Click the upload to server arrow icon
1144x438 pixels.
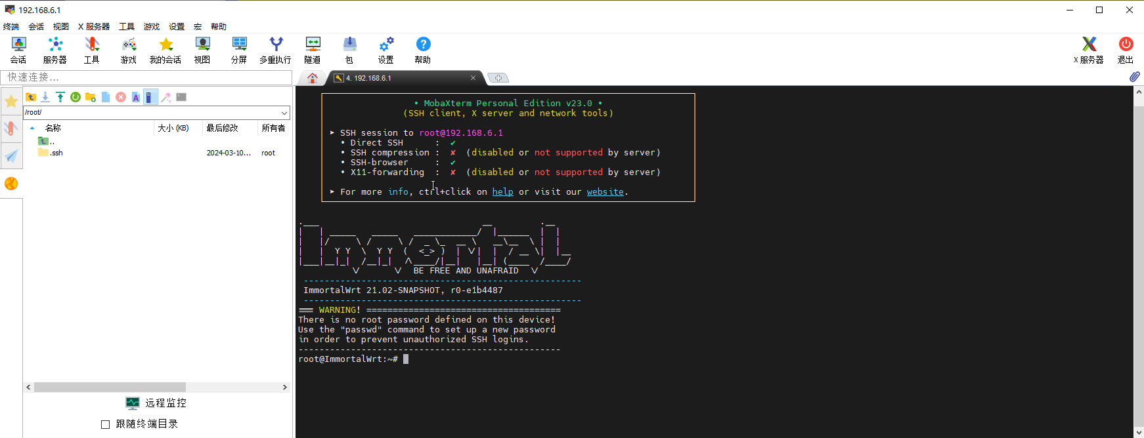[x=60, y=97]
